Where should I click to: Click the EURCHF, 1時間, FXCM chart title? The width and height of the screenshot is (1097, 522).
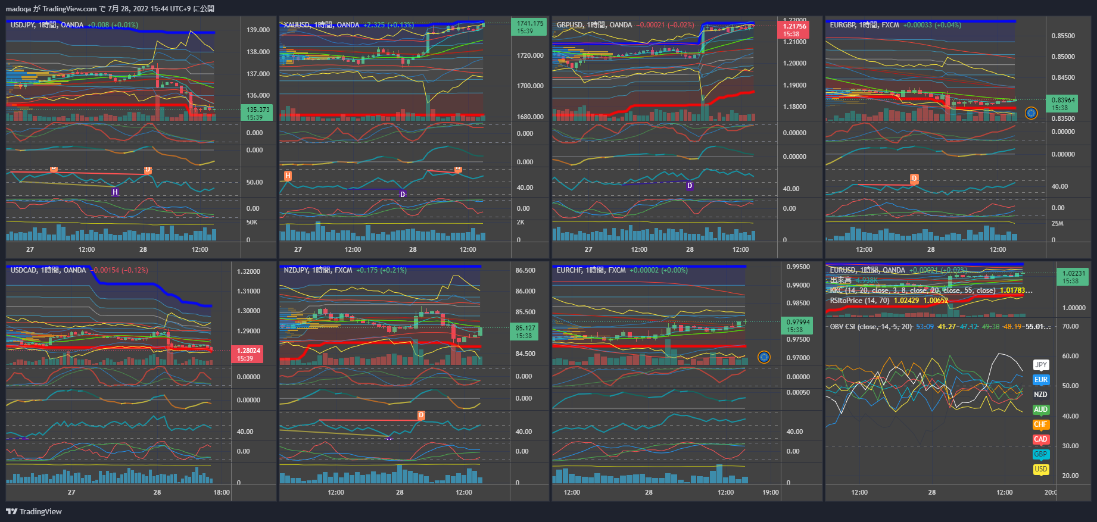tap(591, 270)
